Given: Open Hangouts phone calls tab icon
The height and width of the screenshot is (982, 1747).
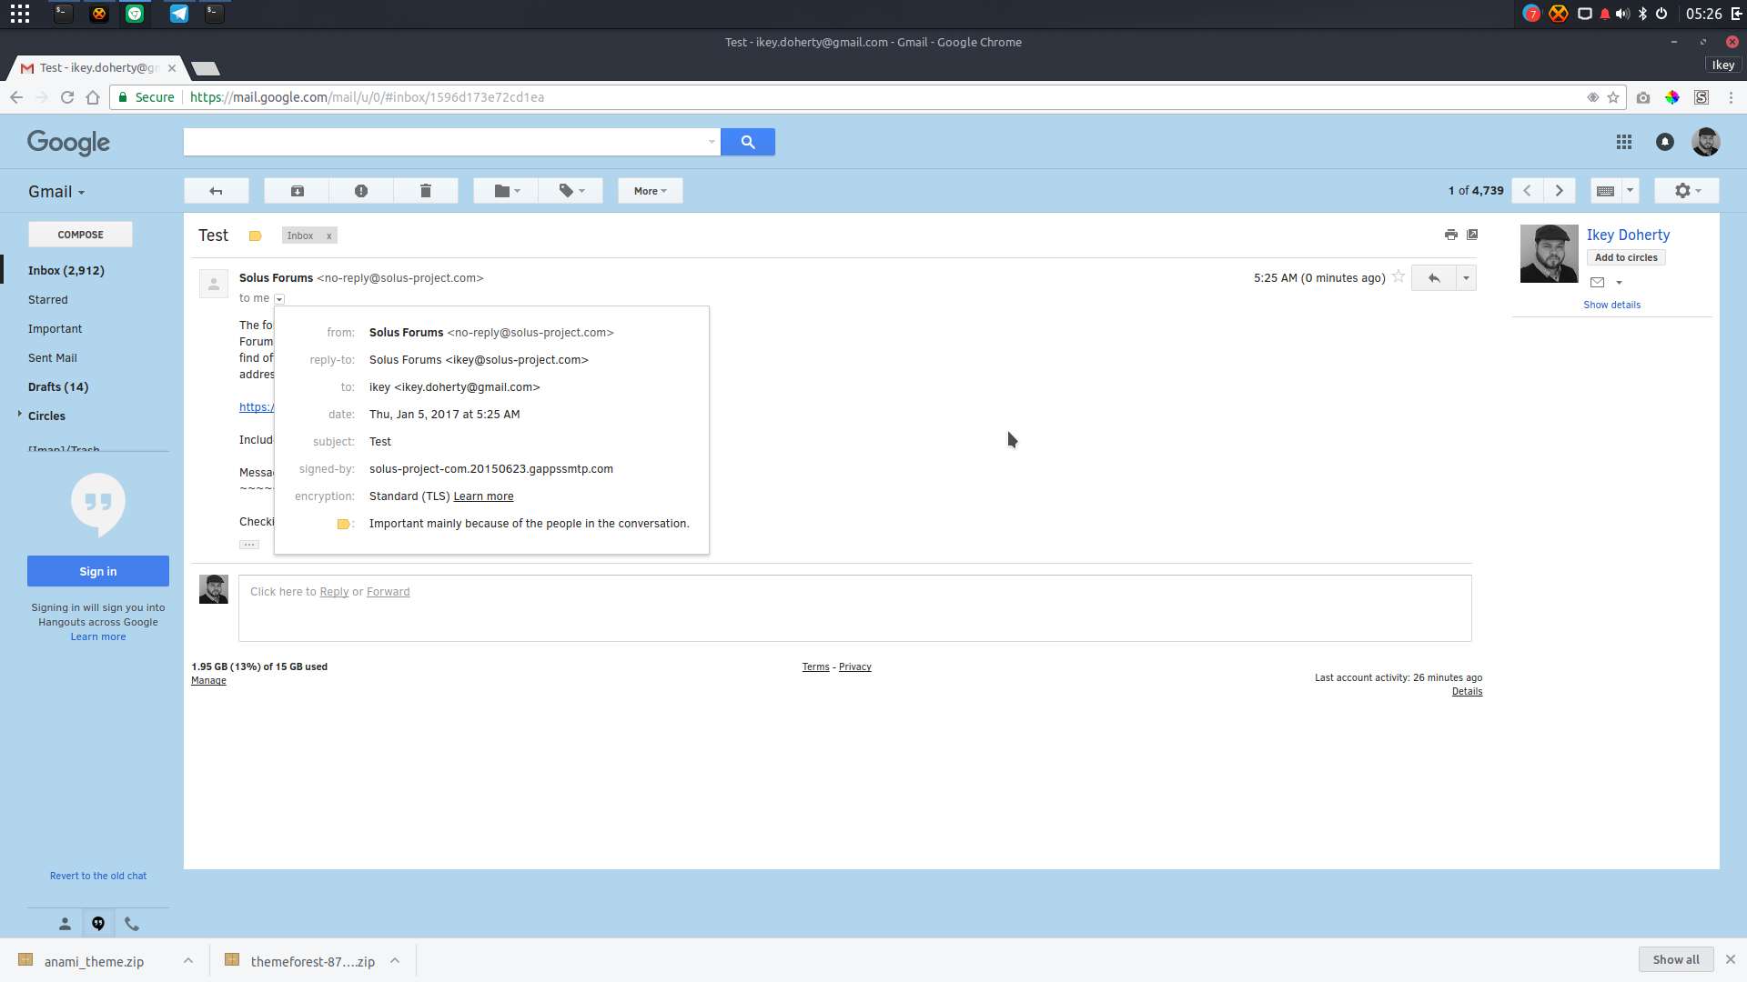Looking at the screenshot, I should point(132,924).
